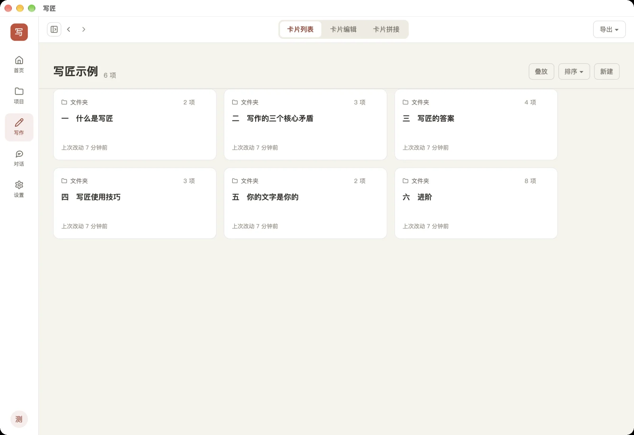This screenshot has height=435, width=634.
Task: Open card 什么是写匠
Action: pyautogui.click(x=135, y=125)
